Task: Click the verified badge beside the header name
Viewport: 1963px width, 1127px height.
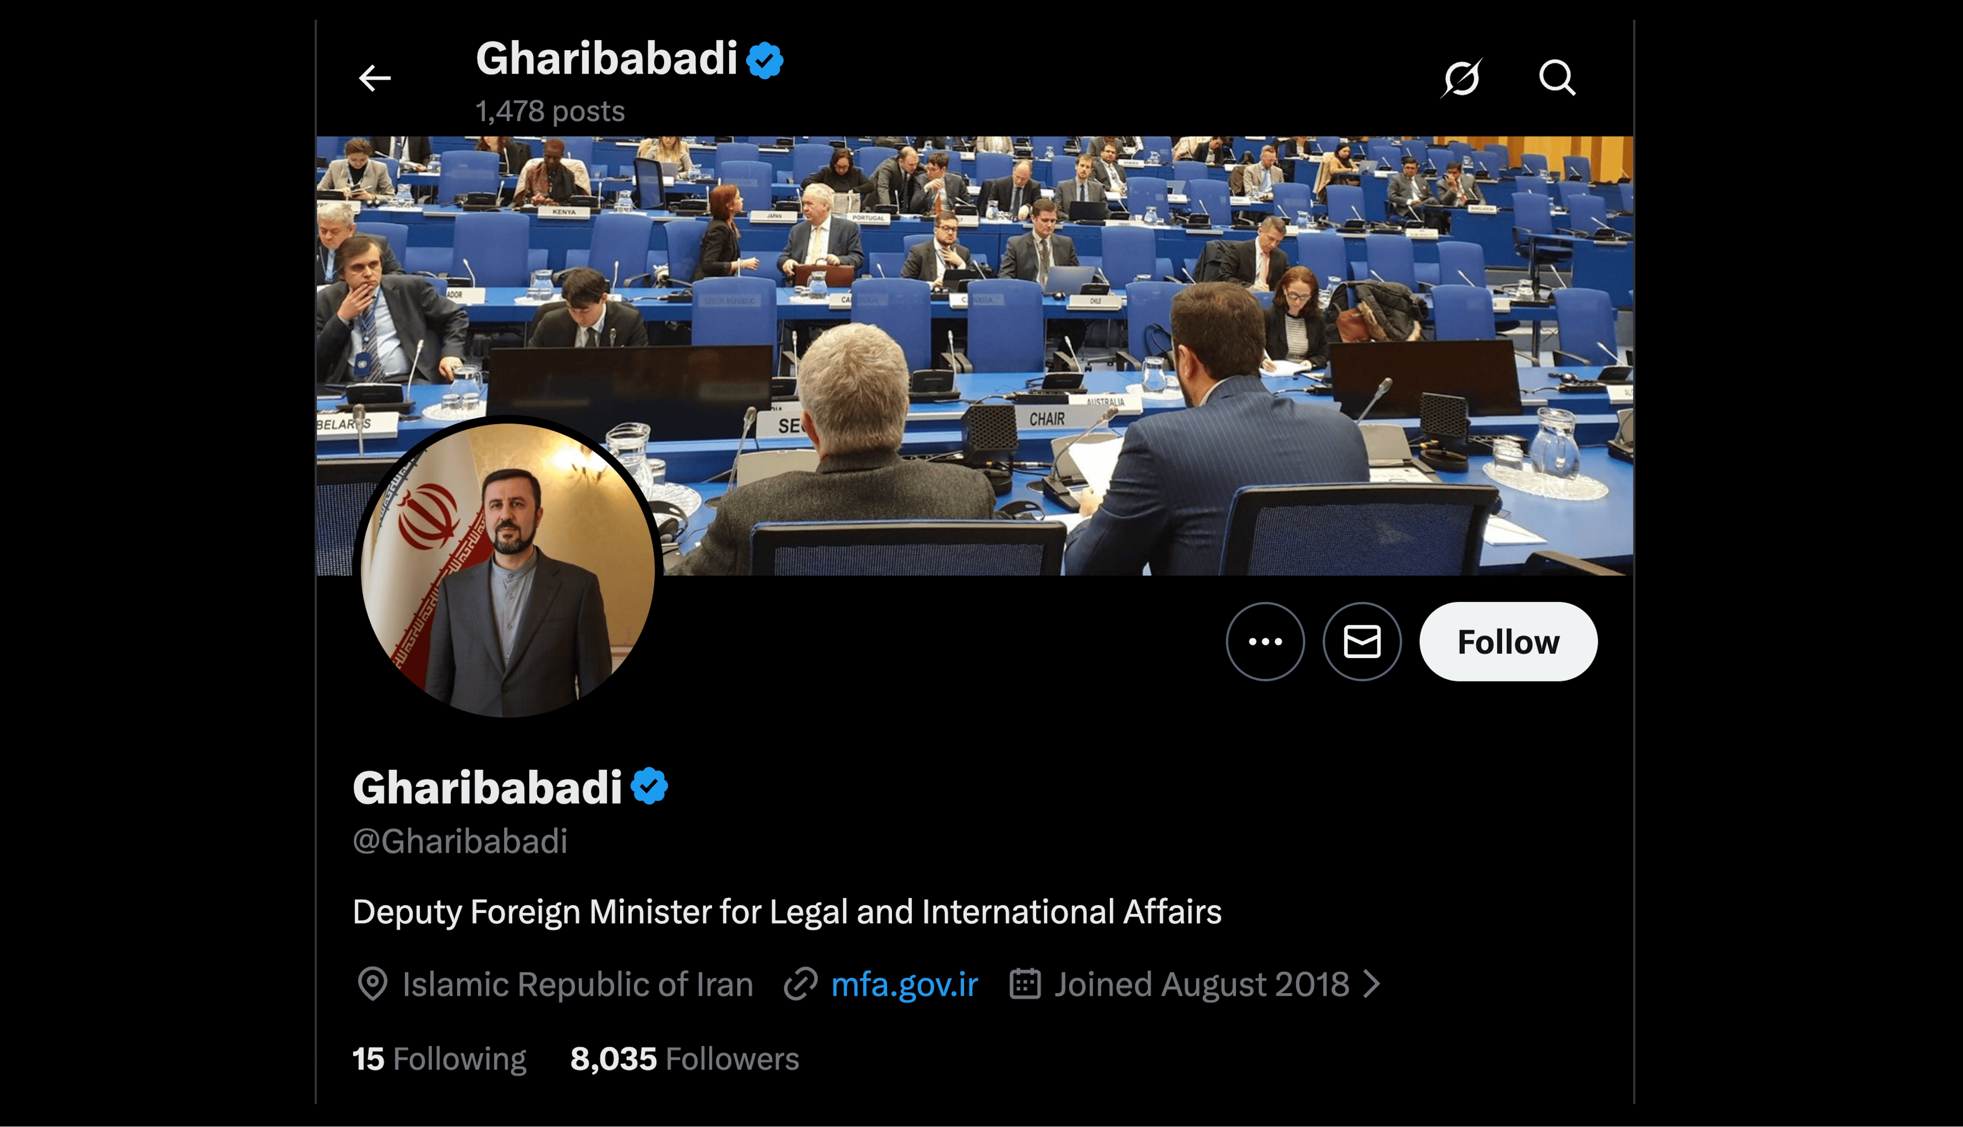Action: [x=764, y=60]
